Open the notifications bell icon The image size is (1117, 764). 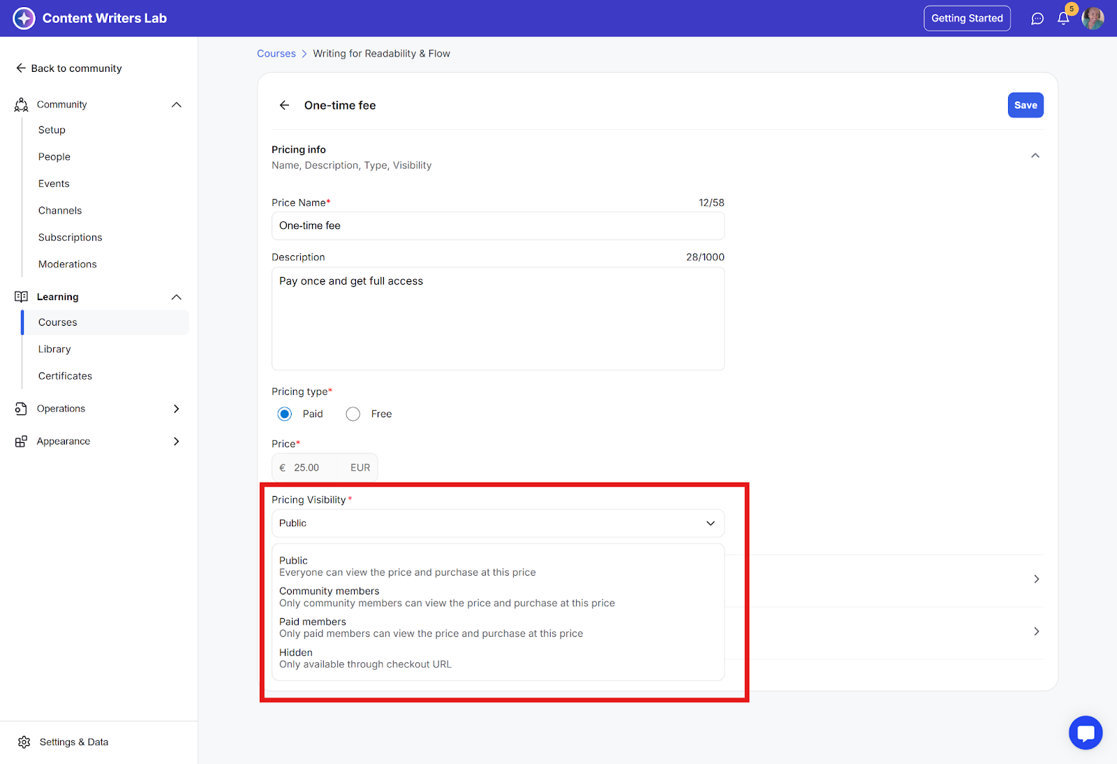1063,19
